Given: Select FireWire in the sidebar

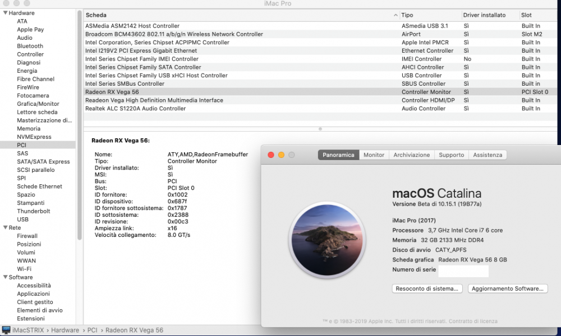Looking at the screenshot, I should pos(28,87).
